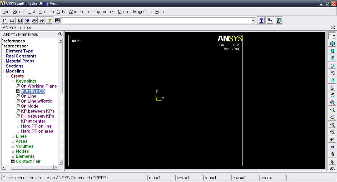Open a file with the Open icon
The image size is (337, 182).
[12, 21]
